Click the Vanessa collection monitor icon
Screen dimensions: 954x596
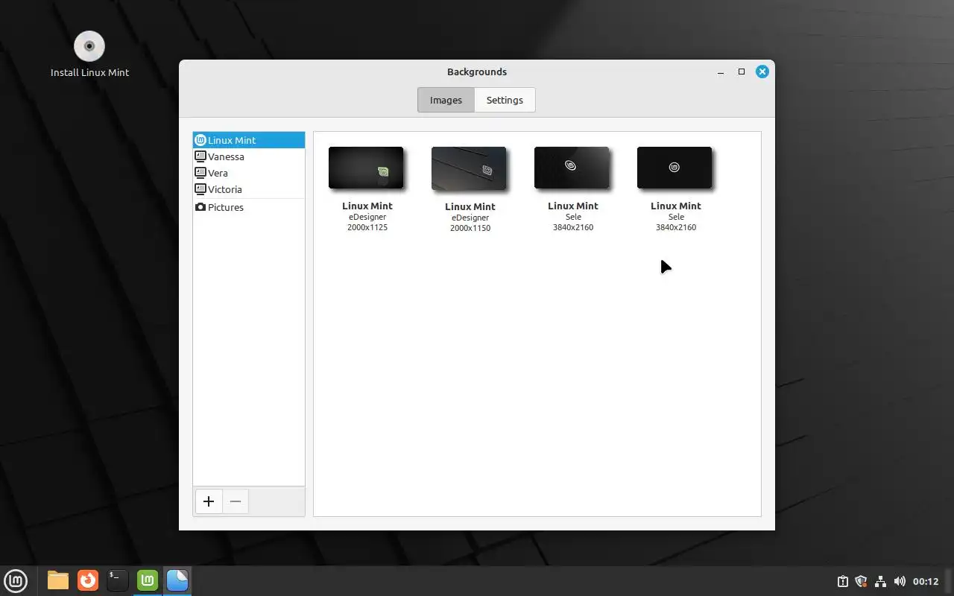(x=200, y=156)
